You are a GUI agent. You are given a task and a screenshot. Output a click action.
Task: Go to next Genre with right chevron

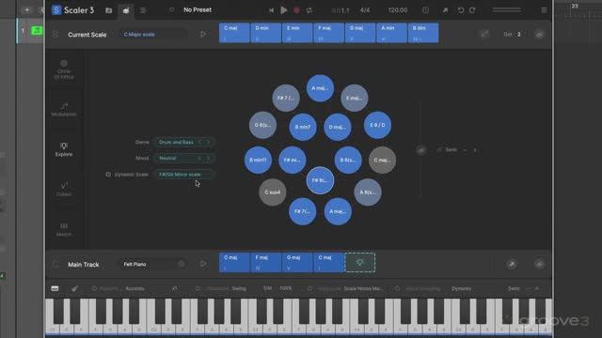point(209,142)
